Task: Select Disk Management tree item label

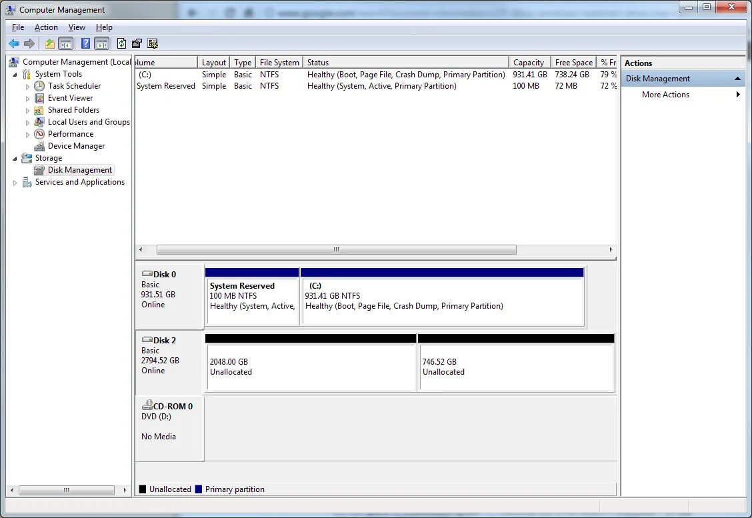Action: tap(79, 170)
